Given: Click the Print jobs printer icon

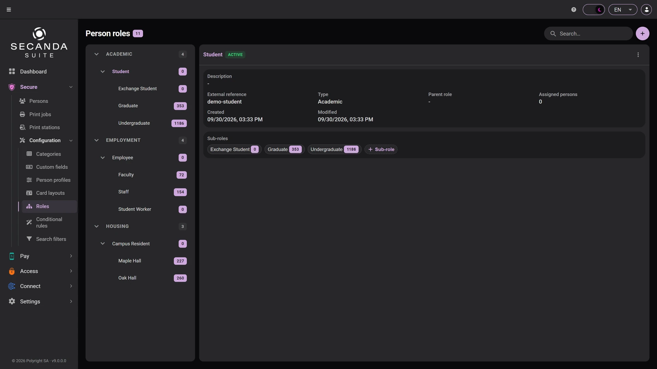Looking at the screenshot, I should click(23, 114).
